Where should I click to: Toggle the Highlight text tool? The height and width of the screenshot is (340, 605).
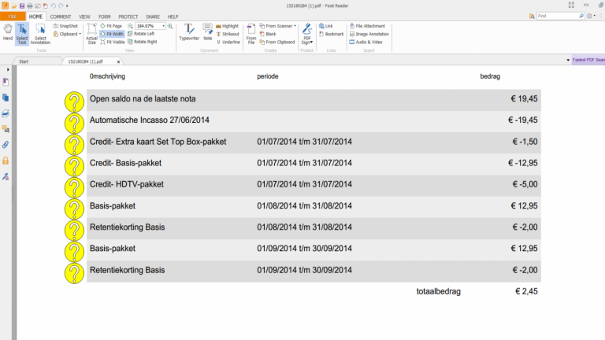229,26
